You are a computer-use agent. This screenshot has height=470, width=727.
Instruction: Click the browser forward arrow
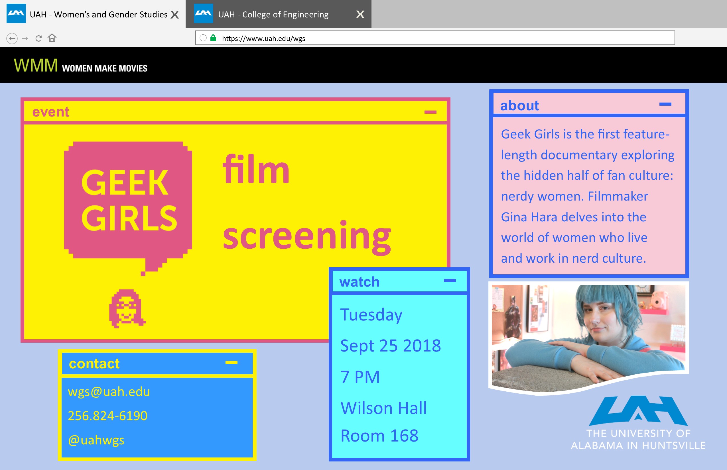click(x=25, y=38)
